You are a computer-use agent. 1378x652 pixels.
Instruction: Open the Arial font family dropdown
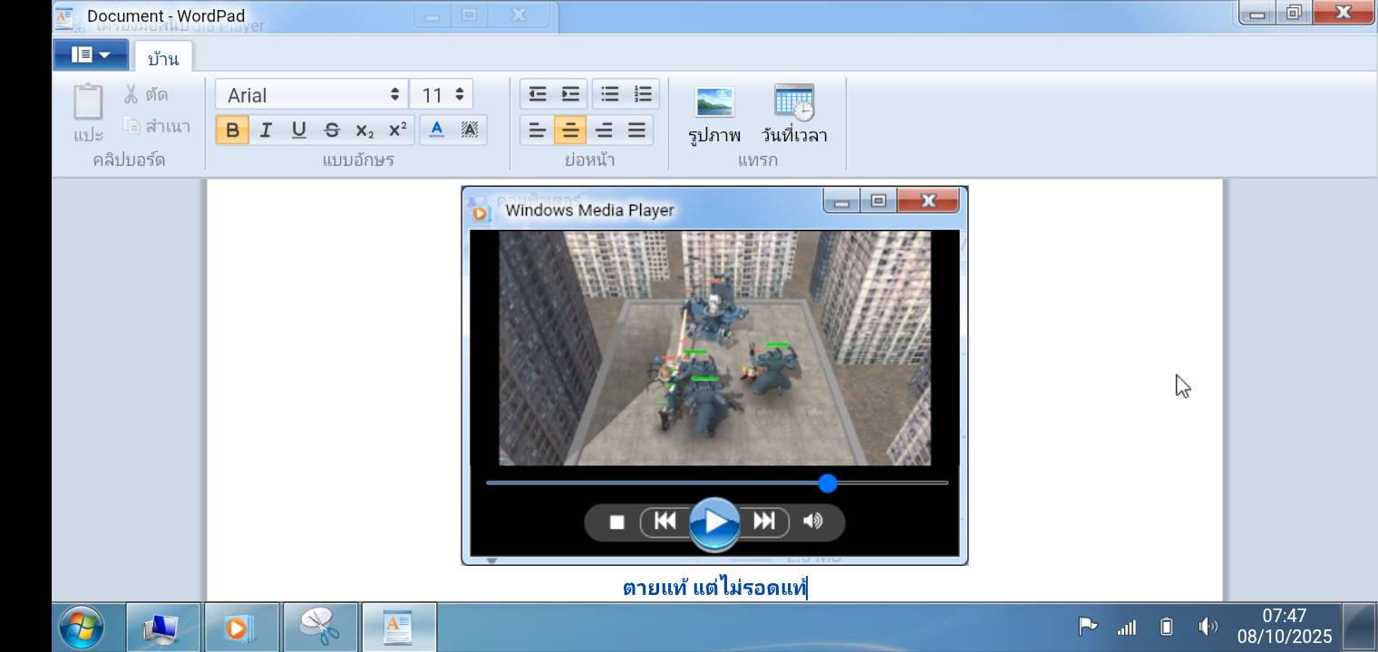coord(311,94)
